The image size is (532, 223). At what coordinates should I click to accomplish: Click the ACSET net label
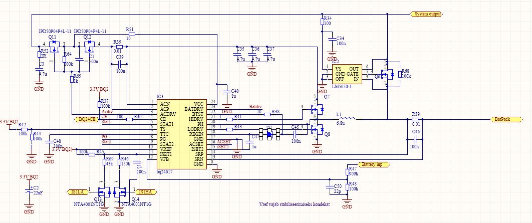tap(224, 141)
